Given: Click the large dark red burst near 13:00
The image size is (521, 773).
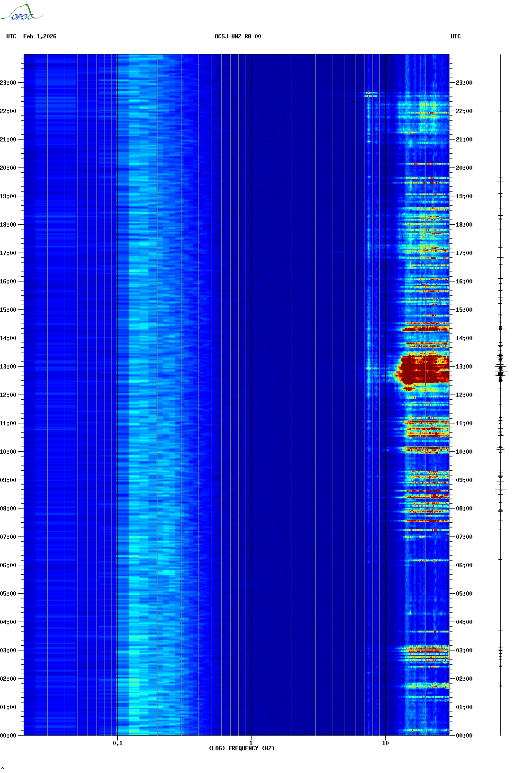Looking at the screenshot, I should [x=422, y=370].
